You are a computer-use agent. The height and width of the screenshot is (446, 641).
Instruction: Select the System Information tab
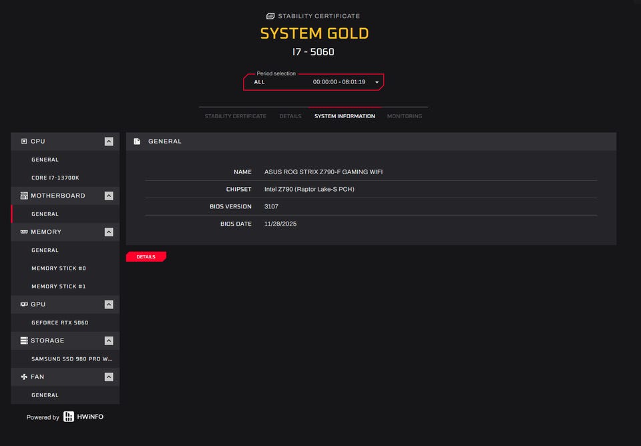coord(345,116)
